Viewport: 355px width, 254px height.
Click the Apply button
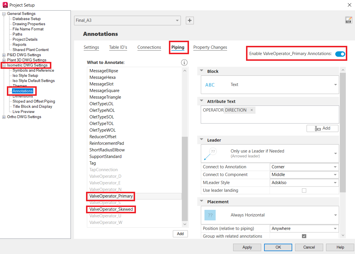tap(247, 247)
